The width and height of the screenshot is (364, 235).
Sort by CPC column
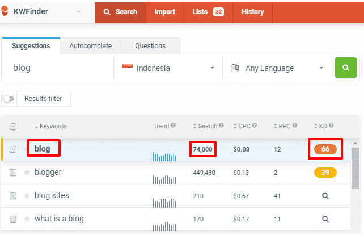[242, 126]
